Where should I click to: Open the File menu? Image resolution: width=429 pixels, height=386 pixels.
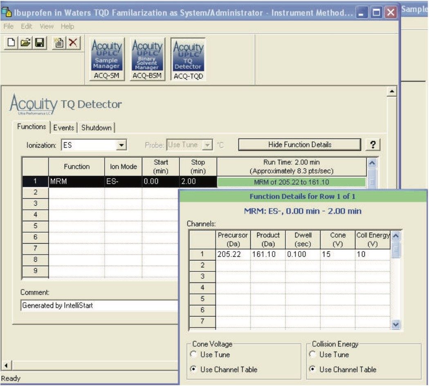[9, 26]
